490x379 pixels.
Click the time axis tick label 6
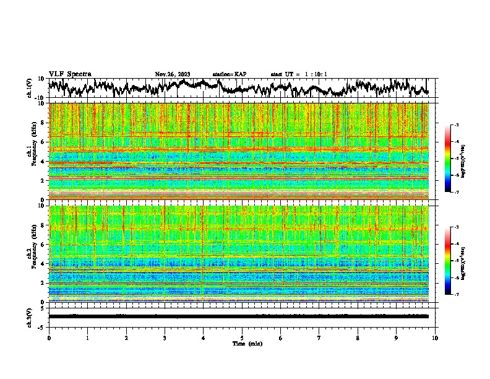click(x=281, y=338)
